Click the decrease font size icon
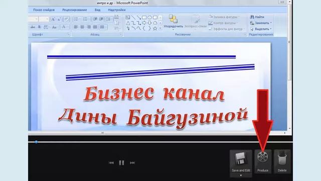Screen dimensions: 321x181 coord(59,19)
